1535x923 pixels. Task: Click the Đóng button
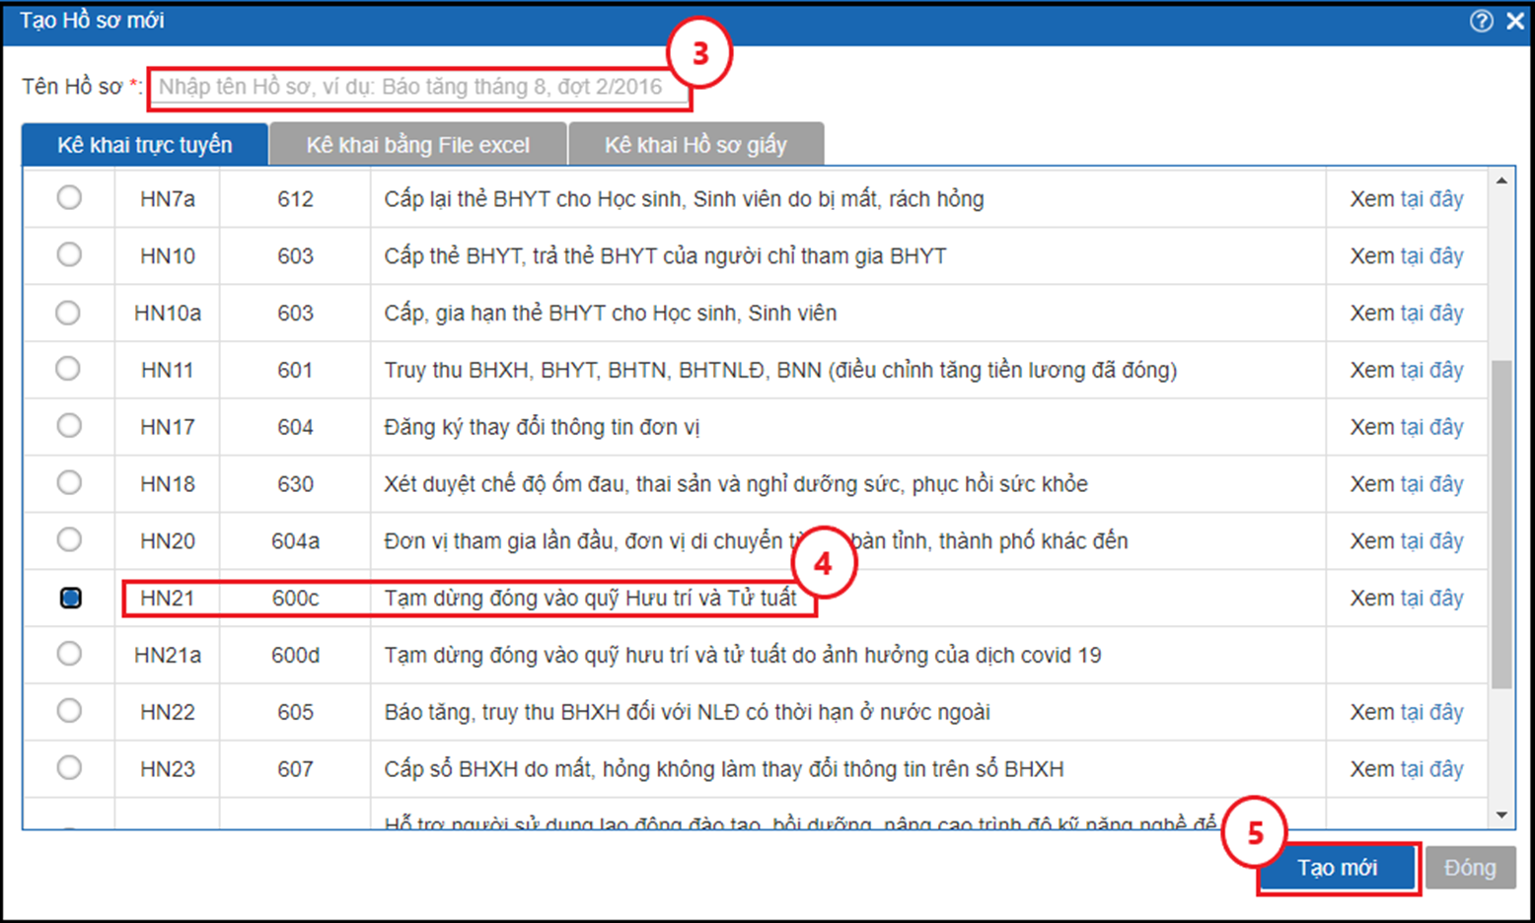[1470, 868]
